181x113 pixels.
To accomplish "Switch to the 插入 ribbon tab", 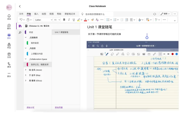I will point(36,14).
